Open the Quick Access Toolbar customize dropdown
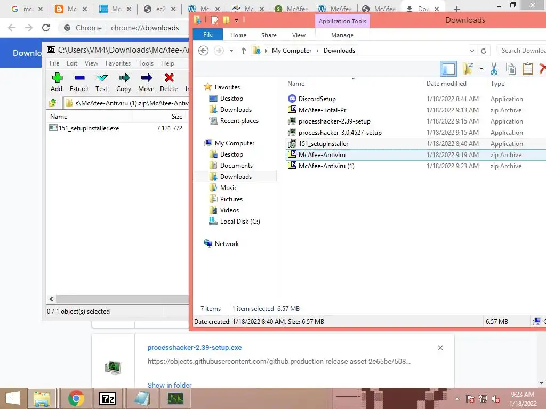Screen dimensions: 546x409 point(236,21)
